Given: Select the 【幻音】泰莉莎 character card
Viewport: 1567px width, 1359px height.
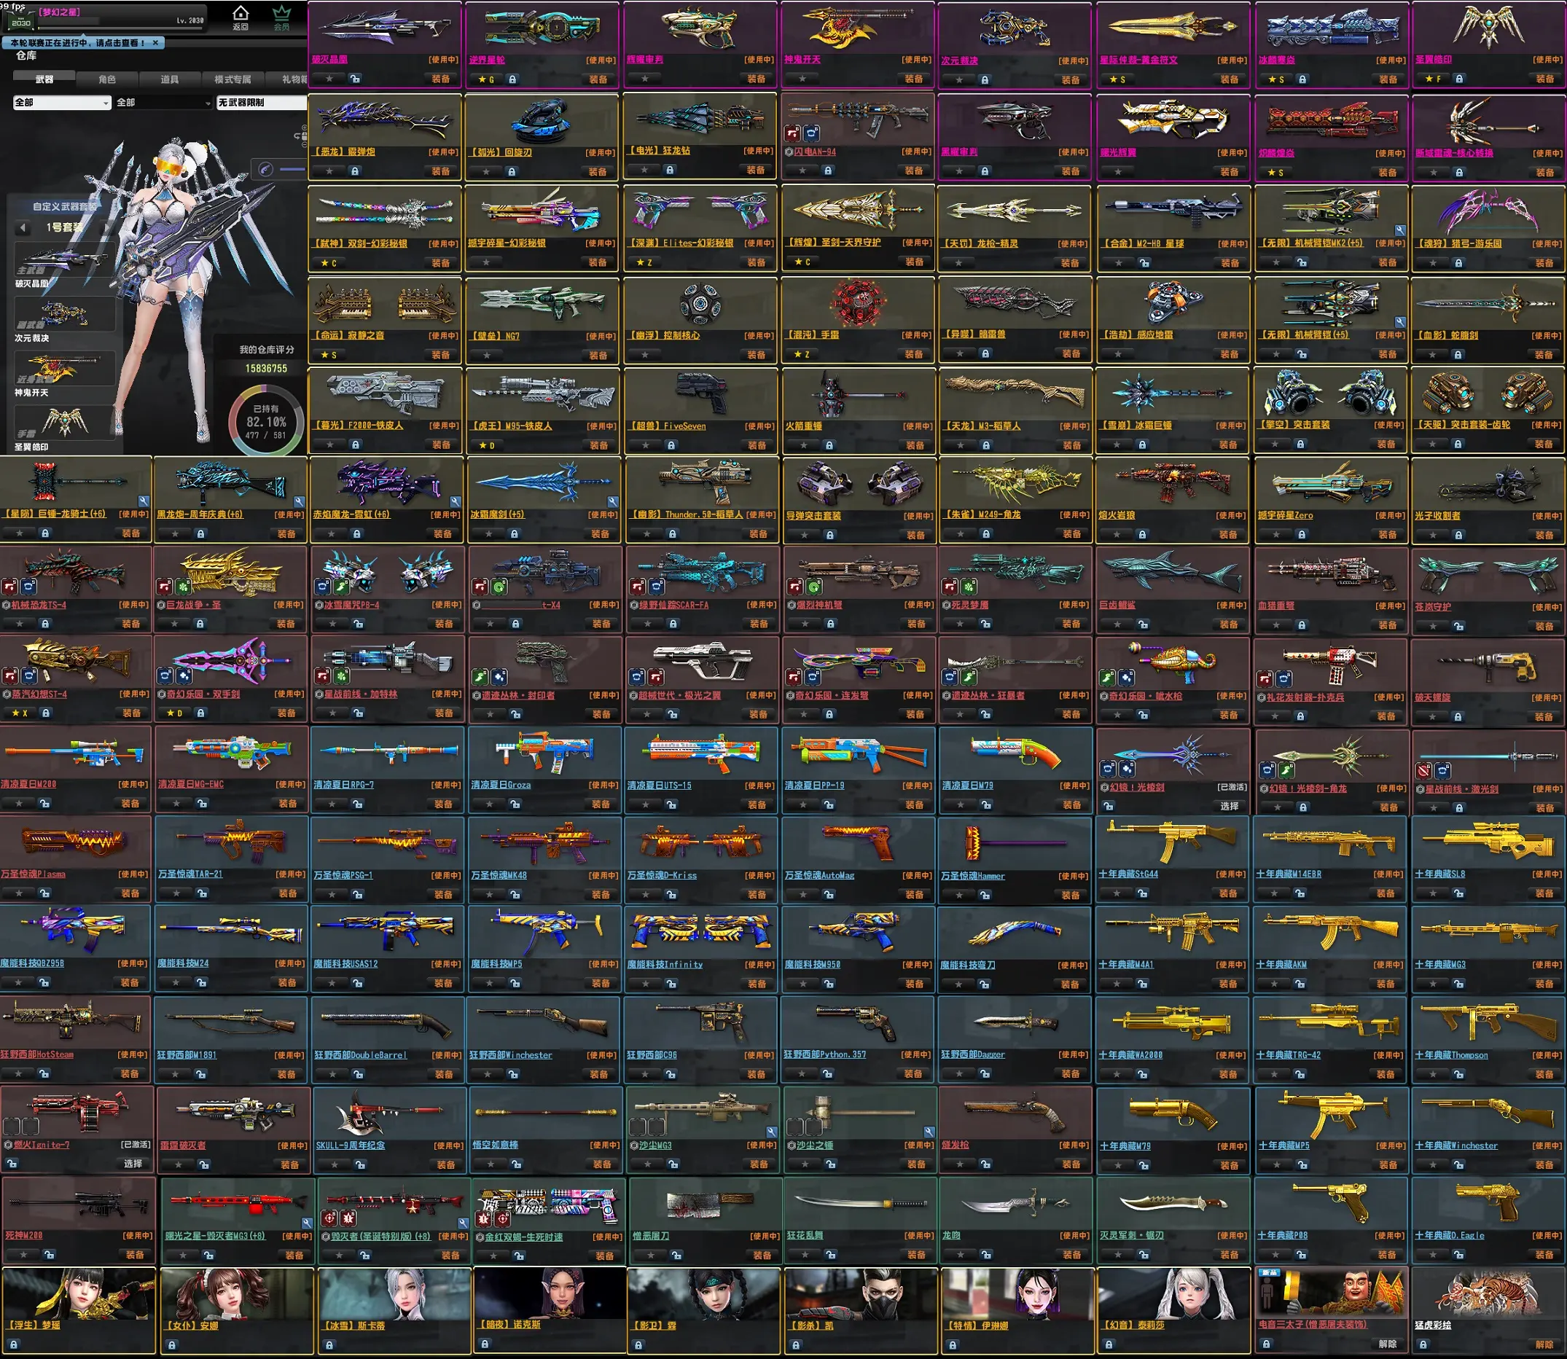Looking at the screenshot, I should [x=1173, y=1309].
